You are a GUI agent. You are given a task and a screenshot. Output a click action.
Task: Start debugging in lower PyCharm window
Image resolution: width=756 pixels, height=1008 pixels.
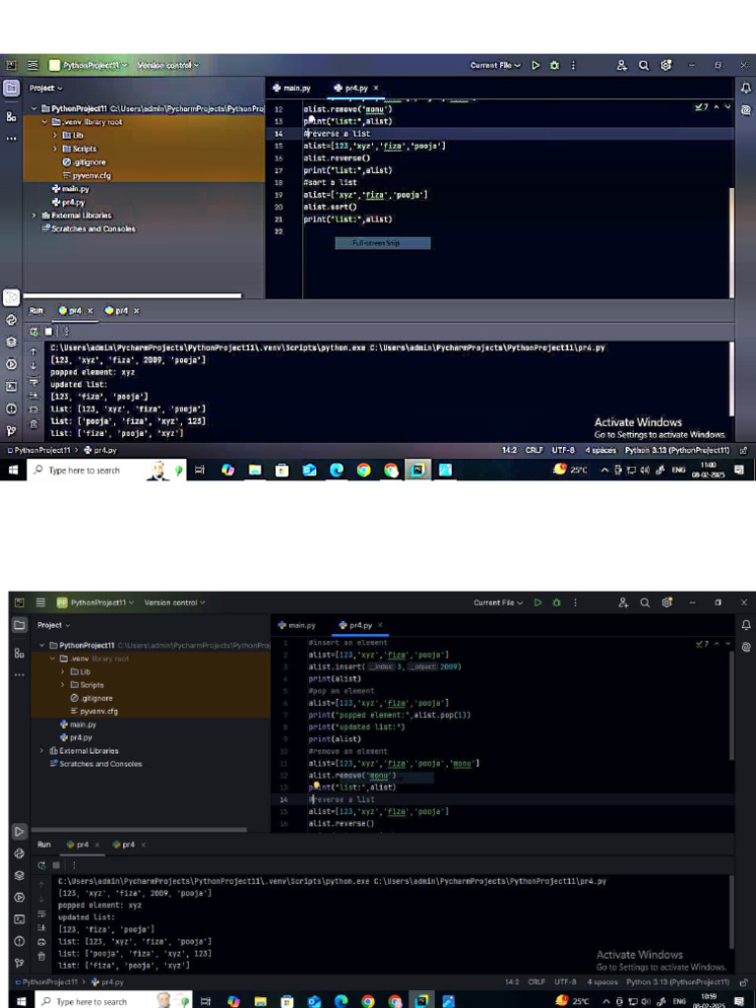557,603
